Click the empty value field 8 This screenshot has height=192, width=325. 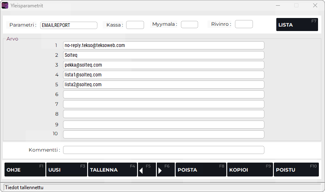[164, 114]
